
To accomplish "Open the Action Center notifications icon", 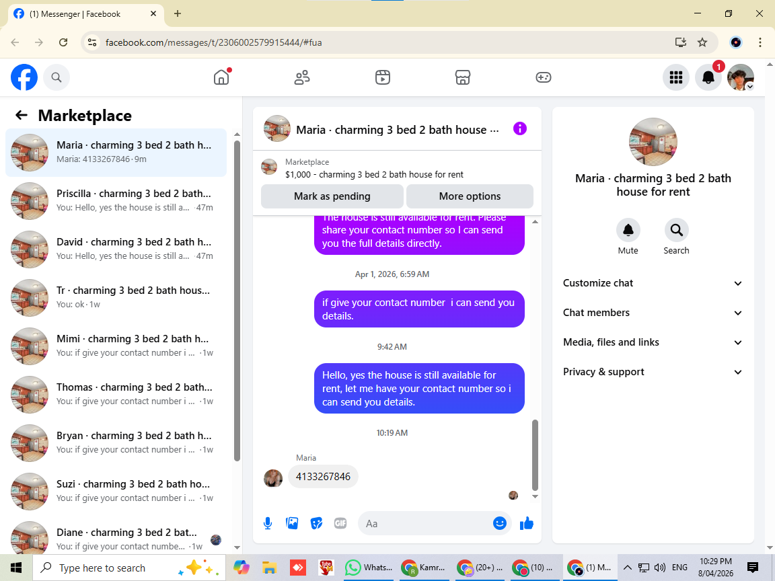I will pyautogui.click(x=753, y=567).
